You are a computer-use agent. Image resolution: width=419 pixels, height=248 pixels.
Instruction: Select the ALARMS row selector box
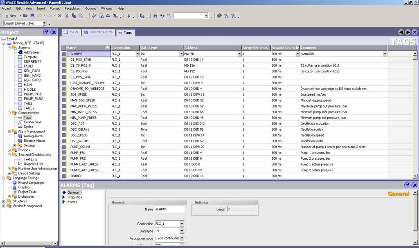click(64, 54)
